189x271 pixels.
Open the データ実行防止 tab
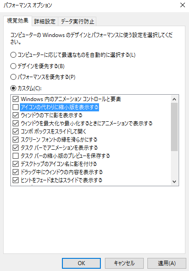(77, 22)
